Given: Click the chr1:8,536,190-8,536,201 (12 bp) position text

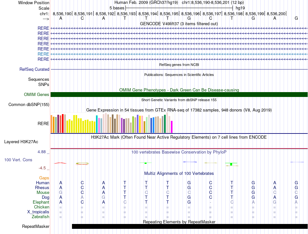Looking at the screenshot, I should [x=213, y=3].
